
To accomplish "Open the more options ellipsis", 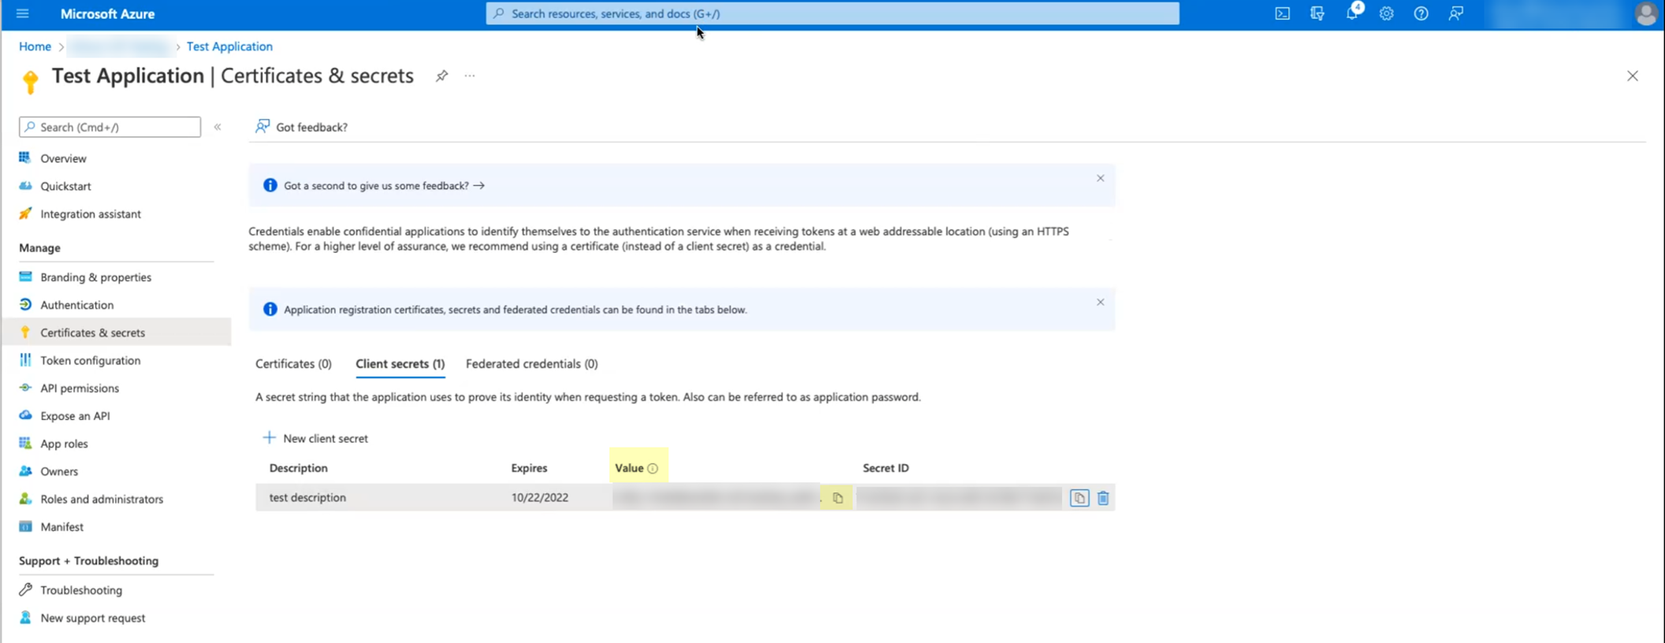I will click(470, 76).
